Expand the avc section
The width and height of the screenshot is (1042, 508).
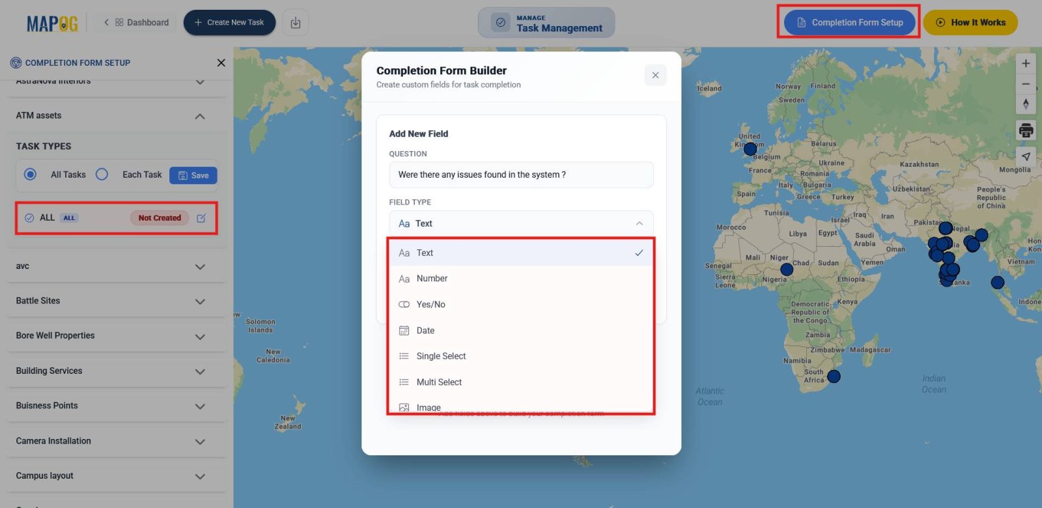pyautogui.click(x=200, y=267)
